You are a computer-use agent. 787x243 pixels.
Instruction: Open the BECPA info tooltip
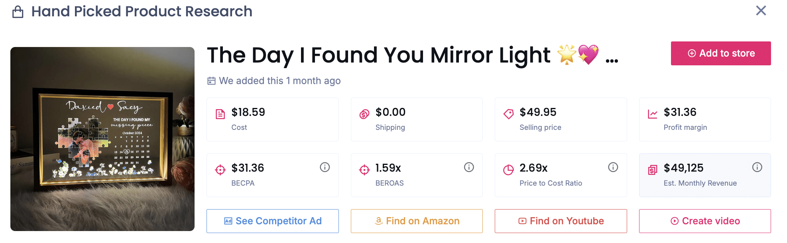click(x=324, y=167)
